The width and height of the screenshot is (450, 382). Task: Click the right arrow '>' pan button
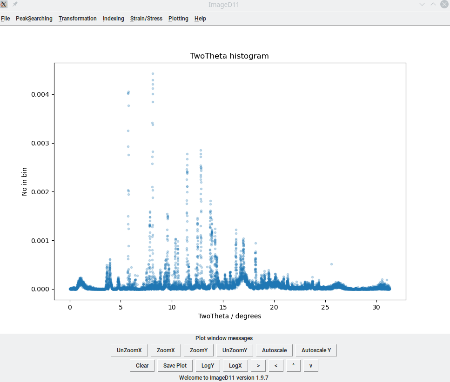(x=258, y=366)
